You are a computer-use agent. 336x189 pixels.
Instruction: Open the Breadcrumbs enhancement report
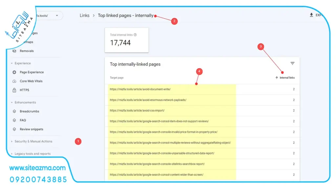[29, 111]
